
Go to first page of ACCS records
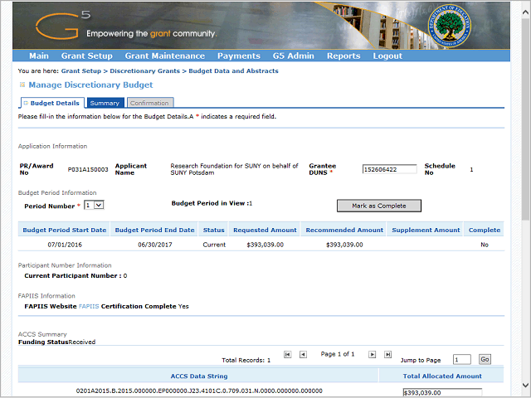coord(288,354)
